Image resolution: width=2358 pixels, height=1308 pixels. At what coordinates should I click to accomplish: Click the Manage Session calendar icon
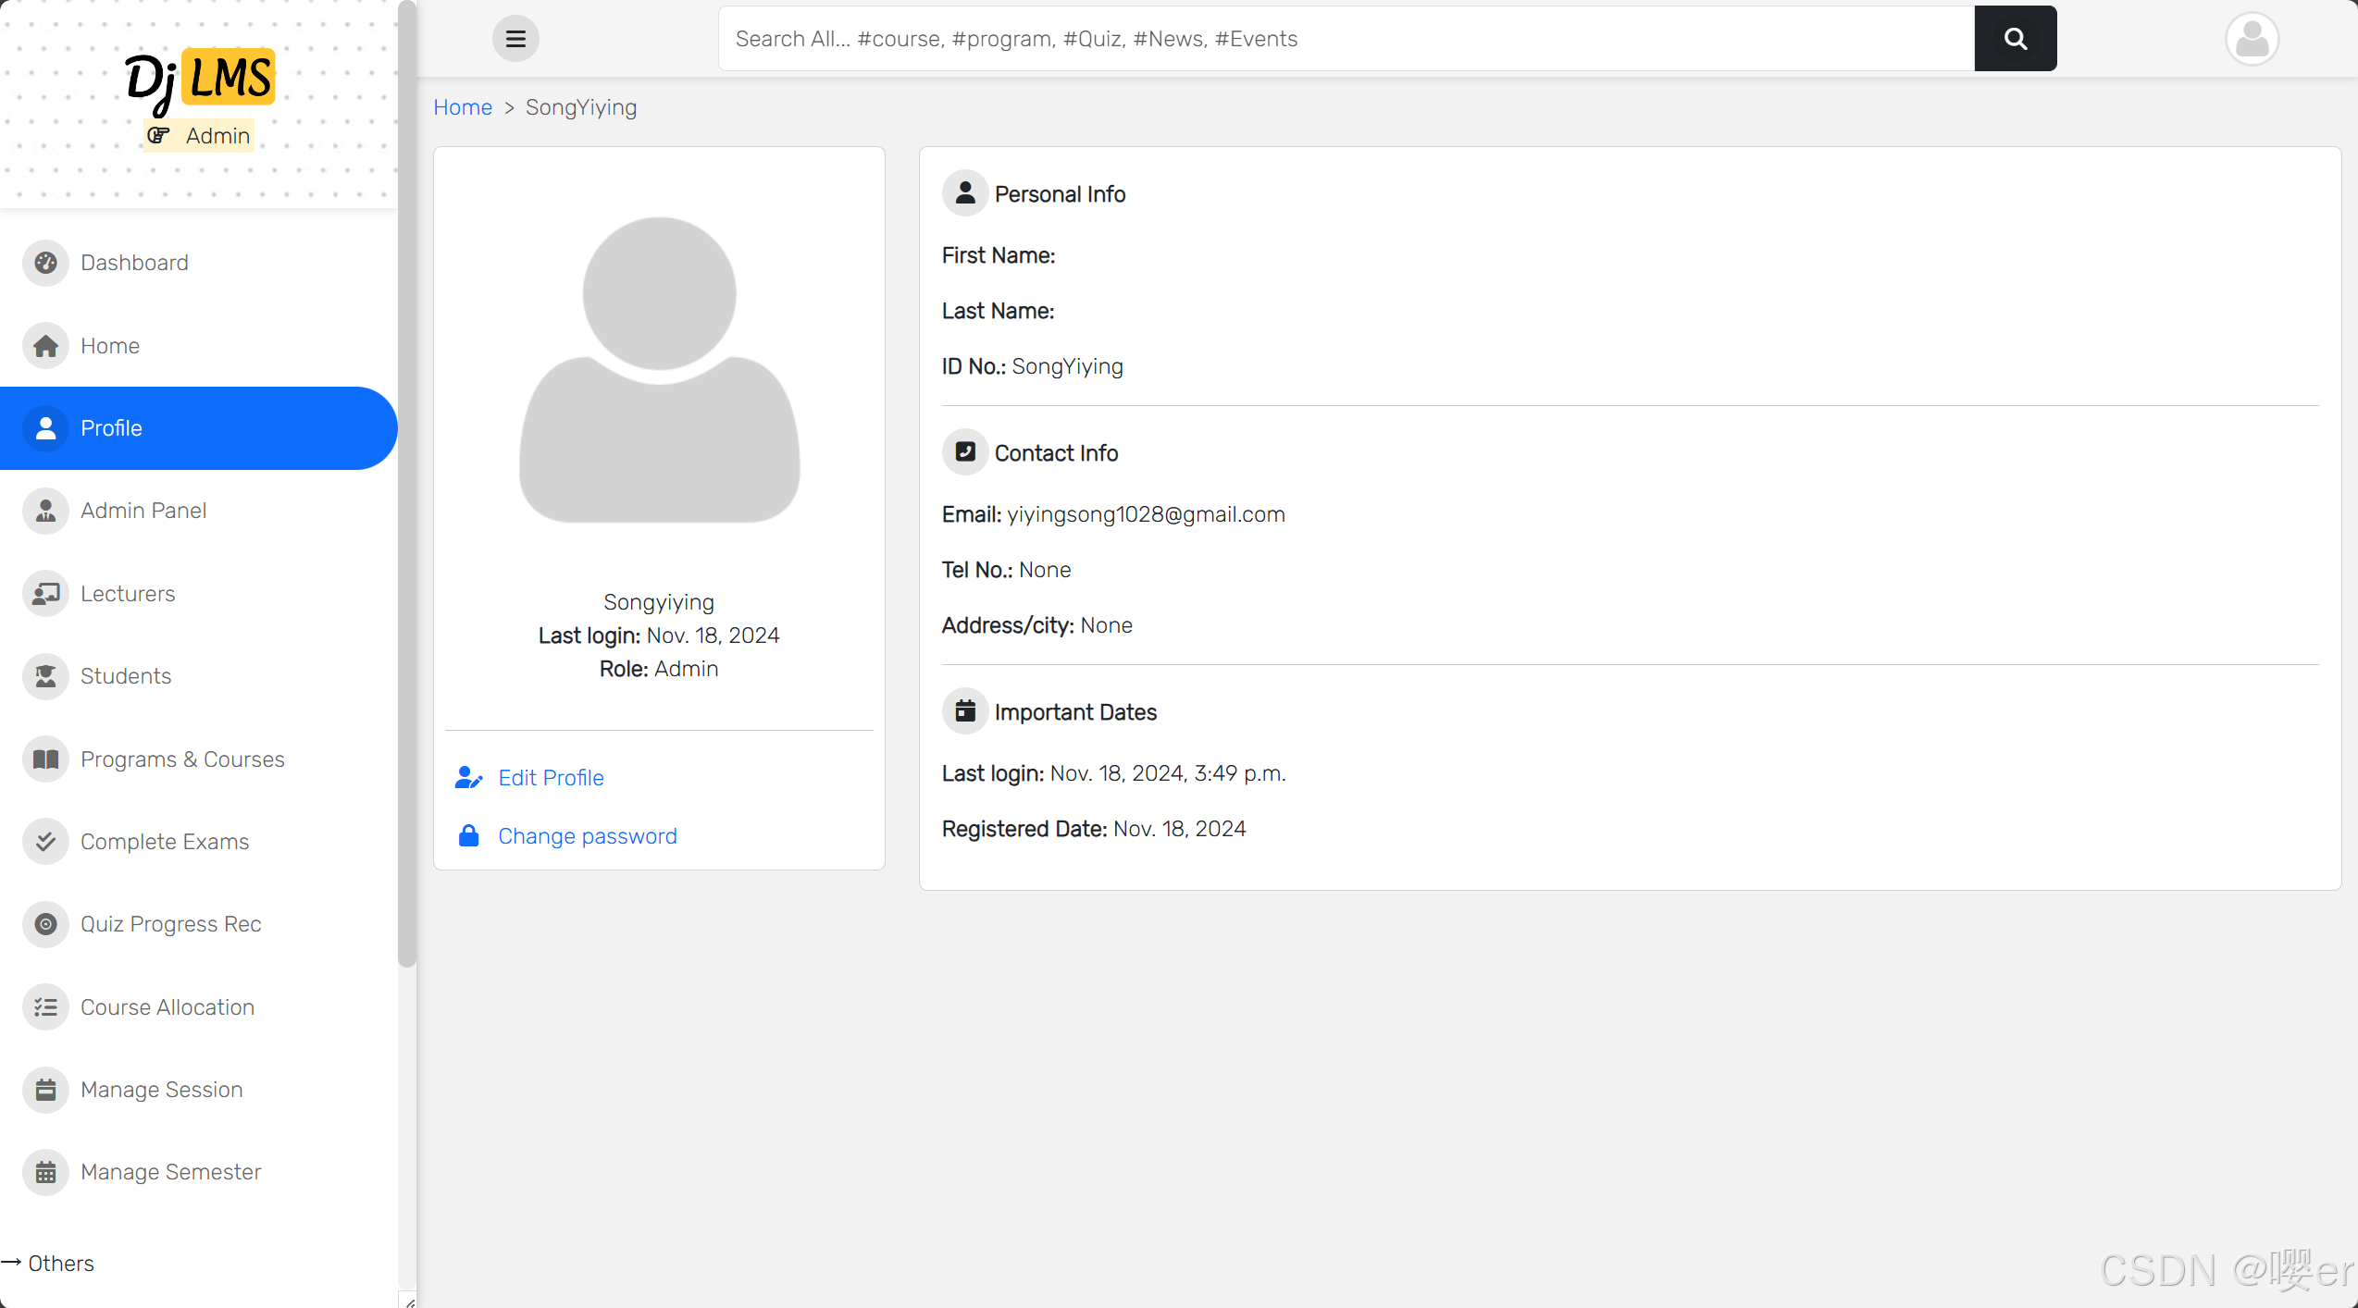coord(45,1090)
